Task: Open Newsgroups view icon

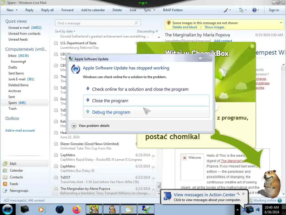Action: pos(5,191)
